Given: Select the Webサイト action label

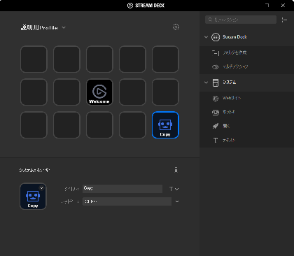Looking at the screenshot, I should [232, 98].
